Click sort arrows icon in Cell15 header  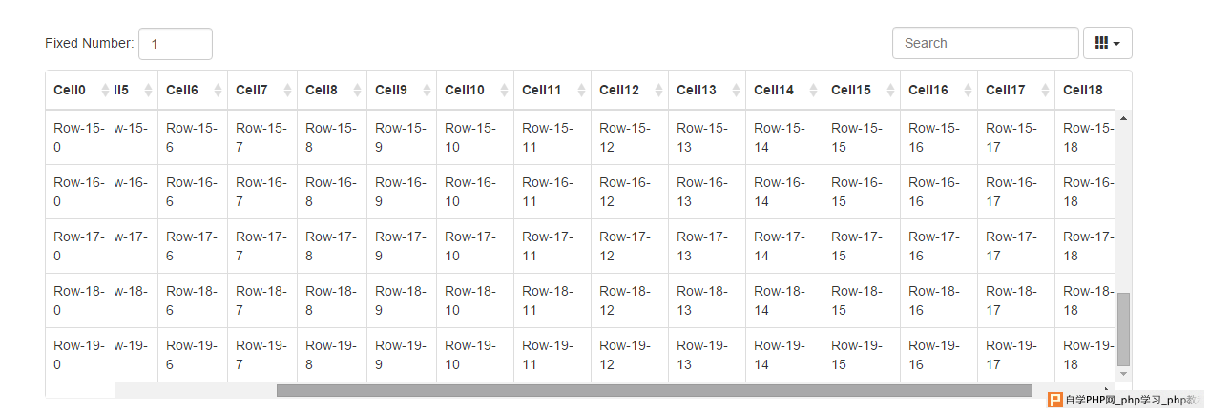890,90
